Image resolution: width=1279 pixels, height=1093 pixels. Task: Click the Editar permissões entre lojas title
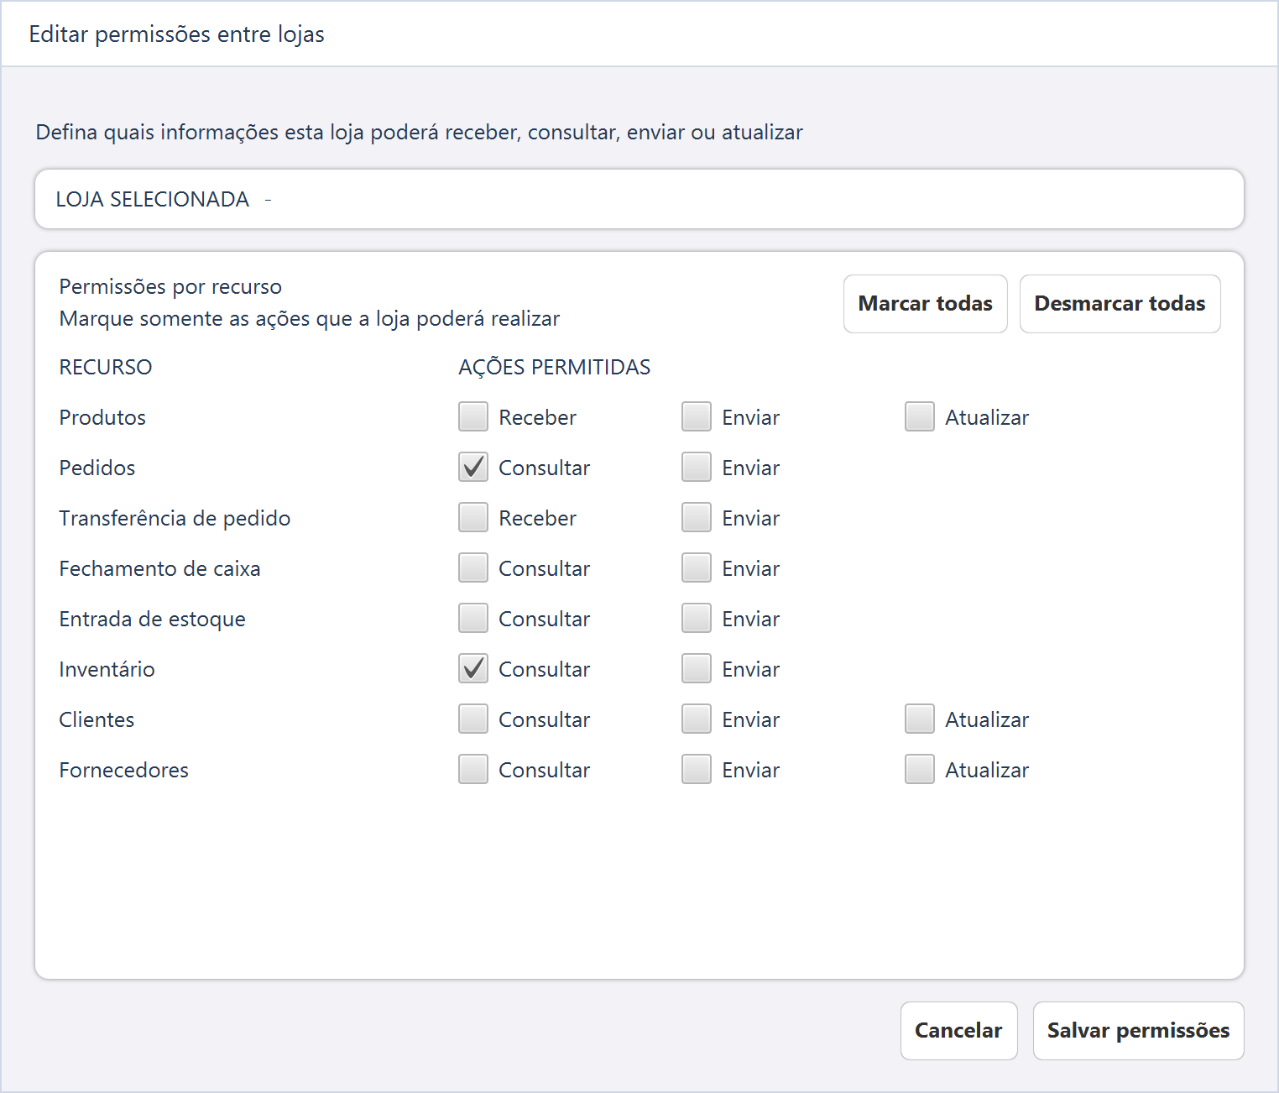pos(176,34)
